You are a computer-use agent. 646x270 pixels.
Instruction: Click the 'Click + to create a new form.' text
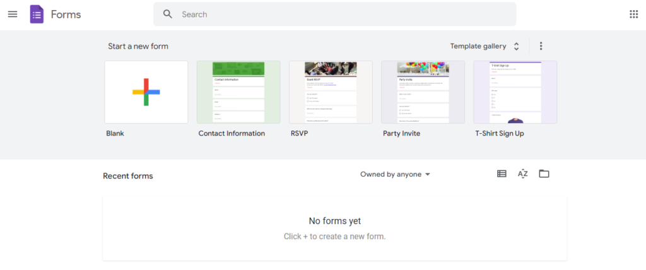335,237
